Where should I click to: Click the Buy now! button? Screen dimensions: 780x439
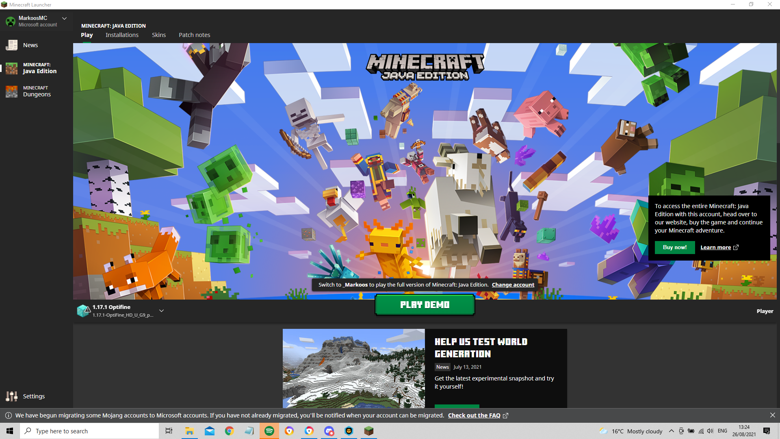pyautogui.click(x=674, y=247)
